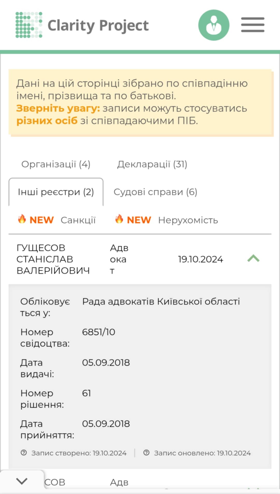The image size is (280, 494).
Task: Click the date 19.10.2024 in record header
Action: pos(201,259)
